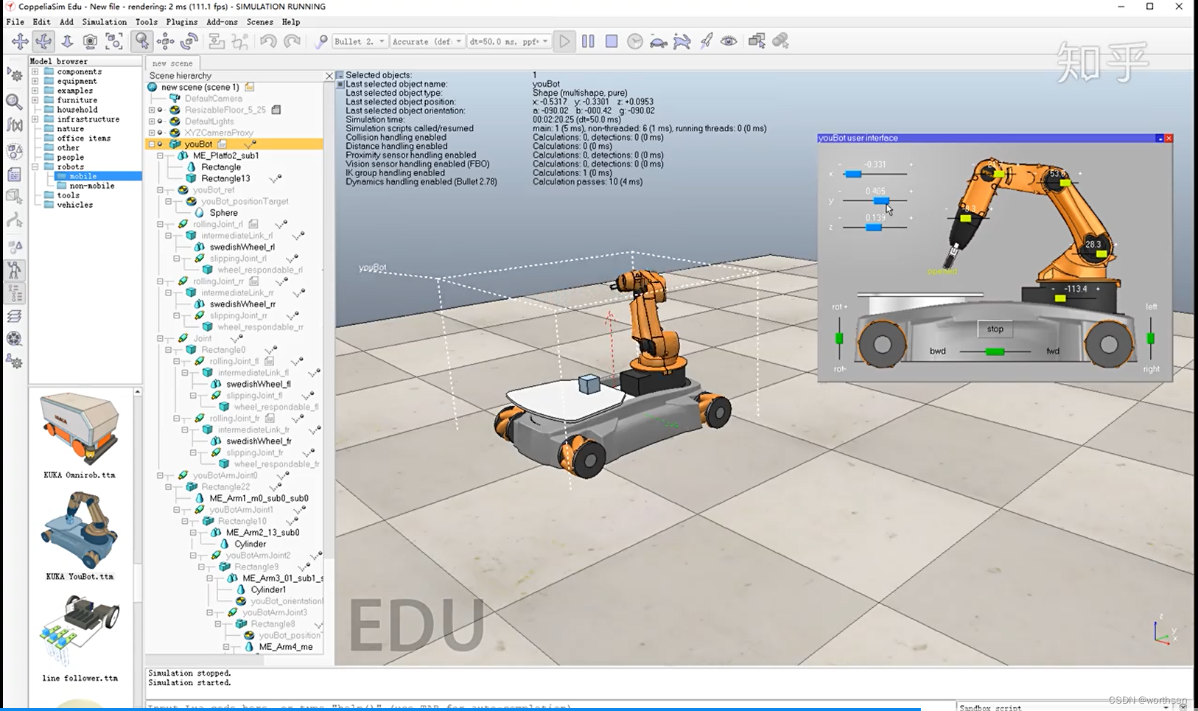Screen dimensions: 1198x711
Task: Open the Add menu
Action: pos(66,22)
